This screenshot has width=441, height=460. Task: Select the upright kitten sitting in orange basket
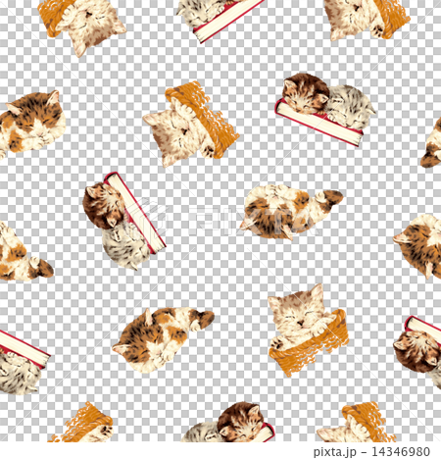click(308, 331)
